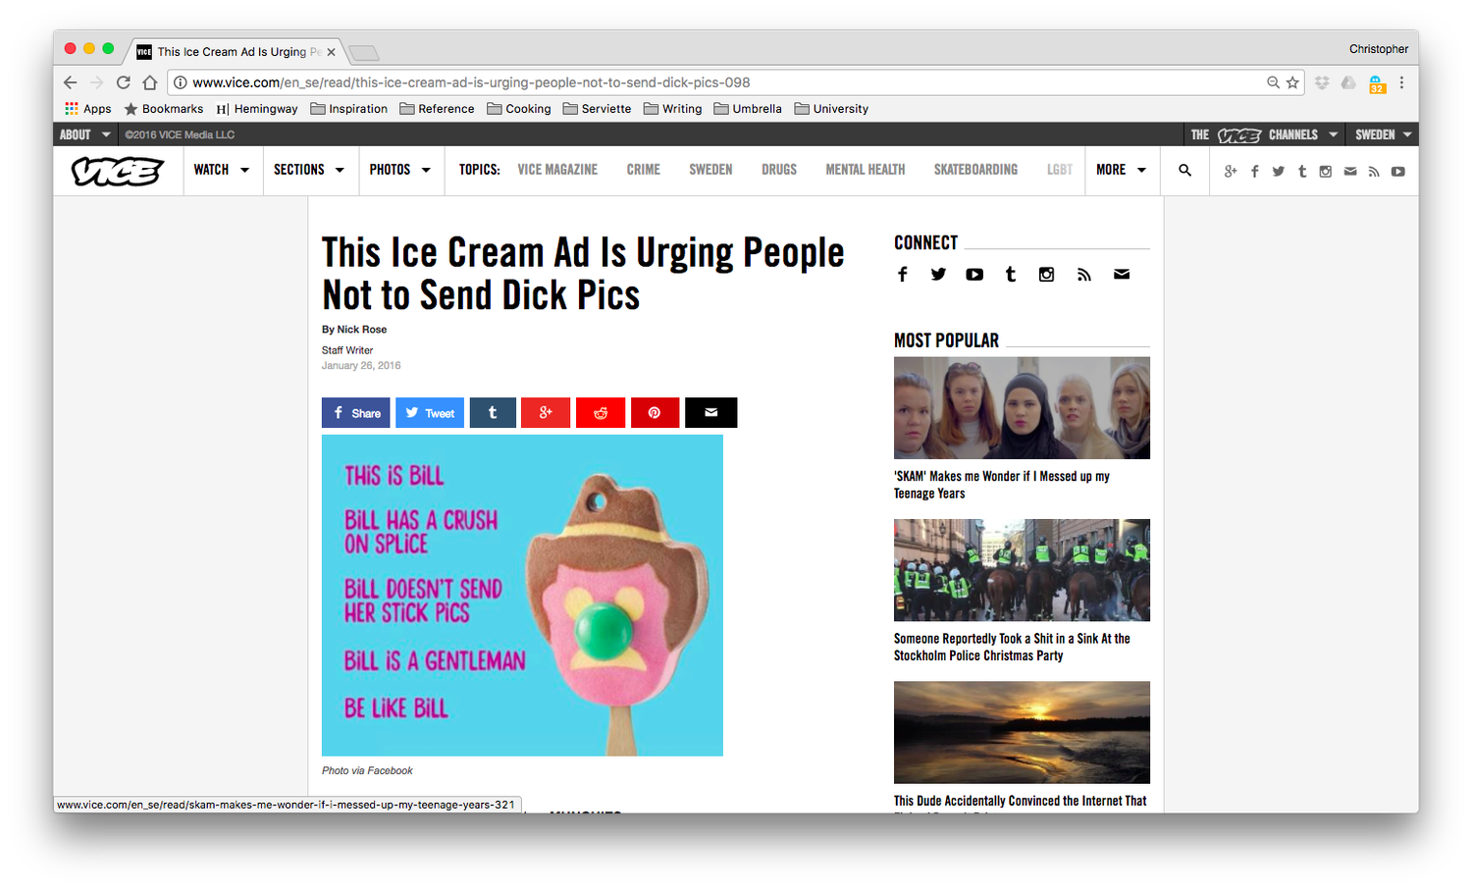Click the Facebook icon in the header

1254,172
